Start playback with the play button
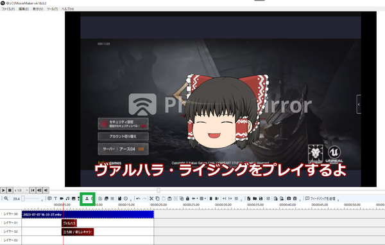This screenshot has height=245, width=385. point(3,190)
